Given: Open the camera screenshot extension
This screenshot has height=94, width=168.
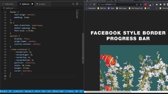Looking at the screenshot, I should point(157,4).
